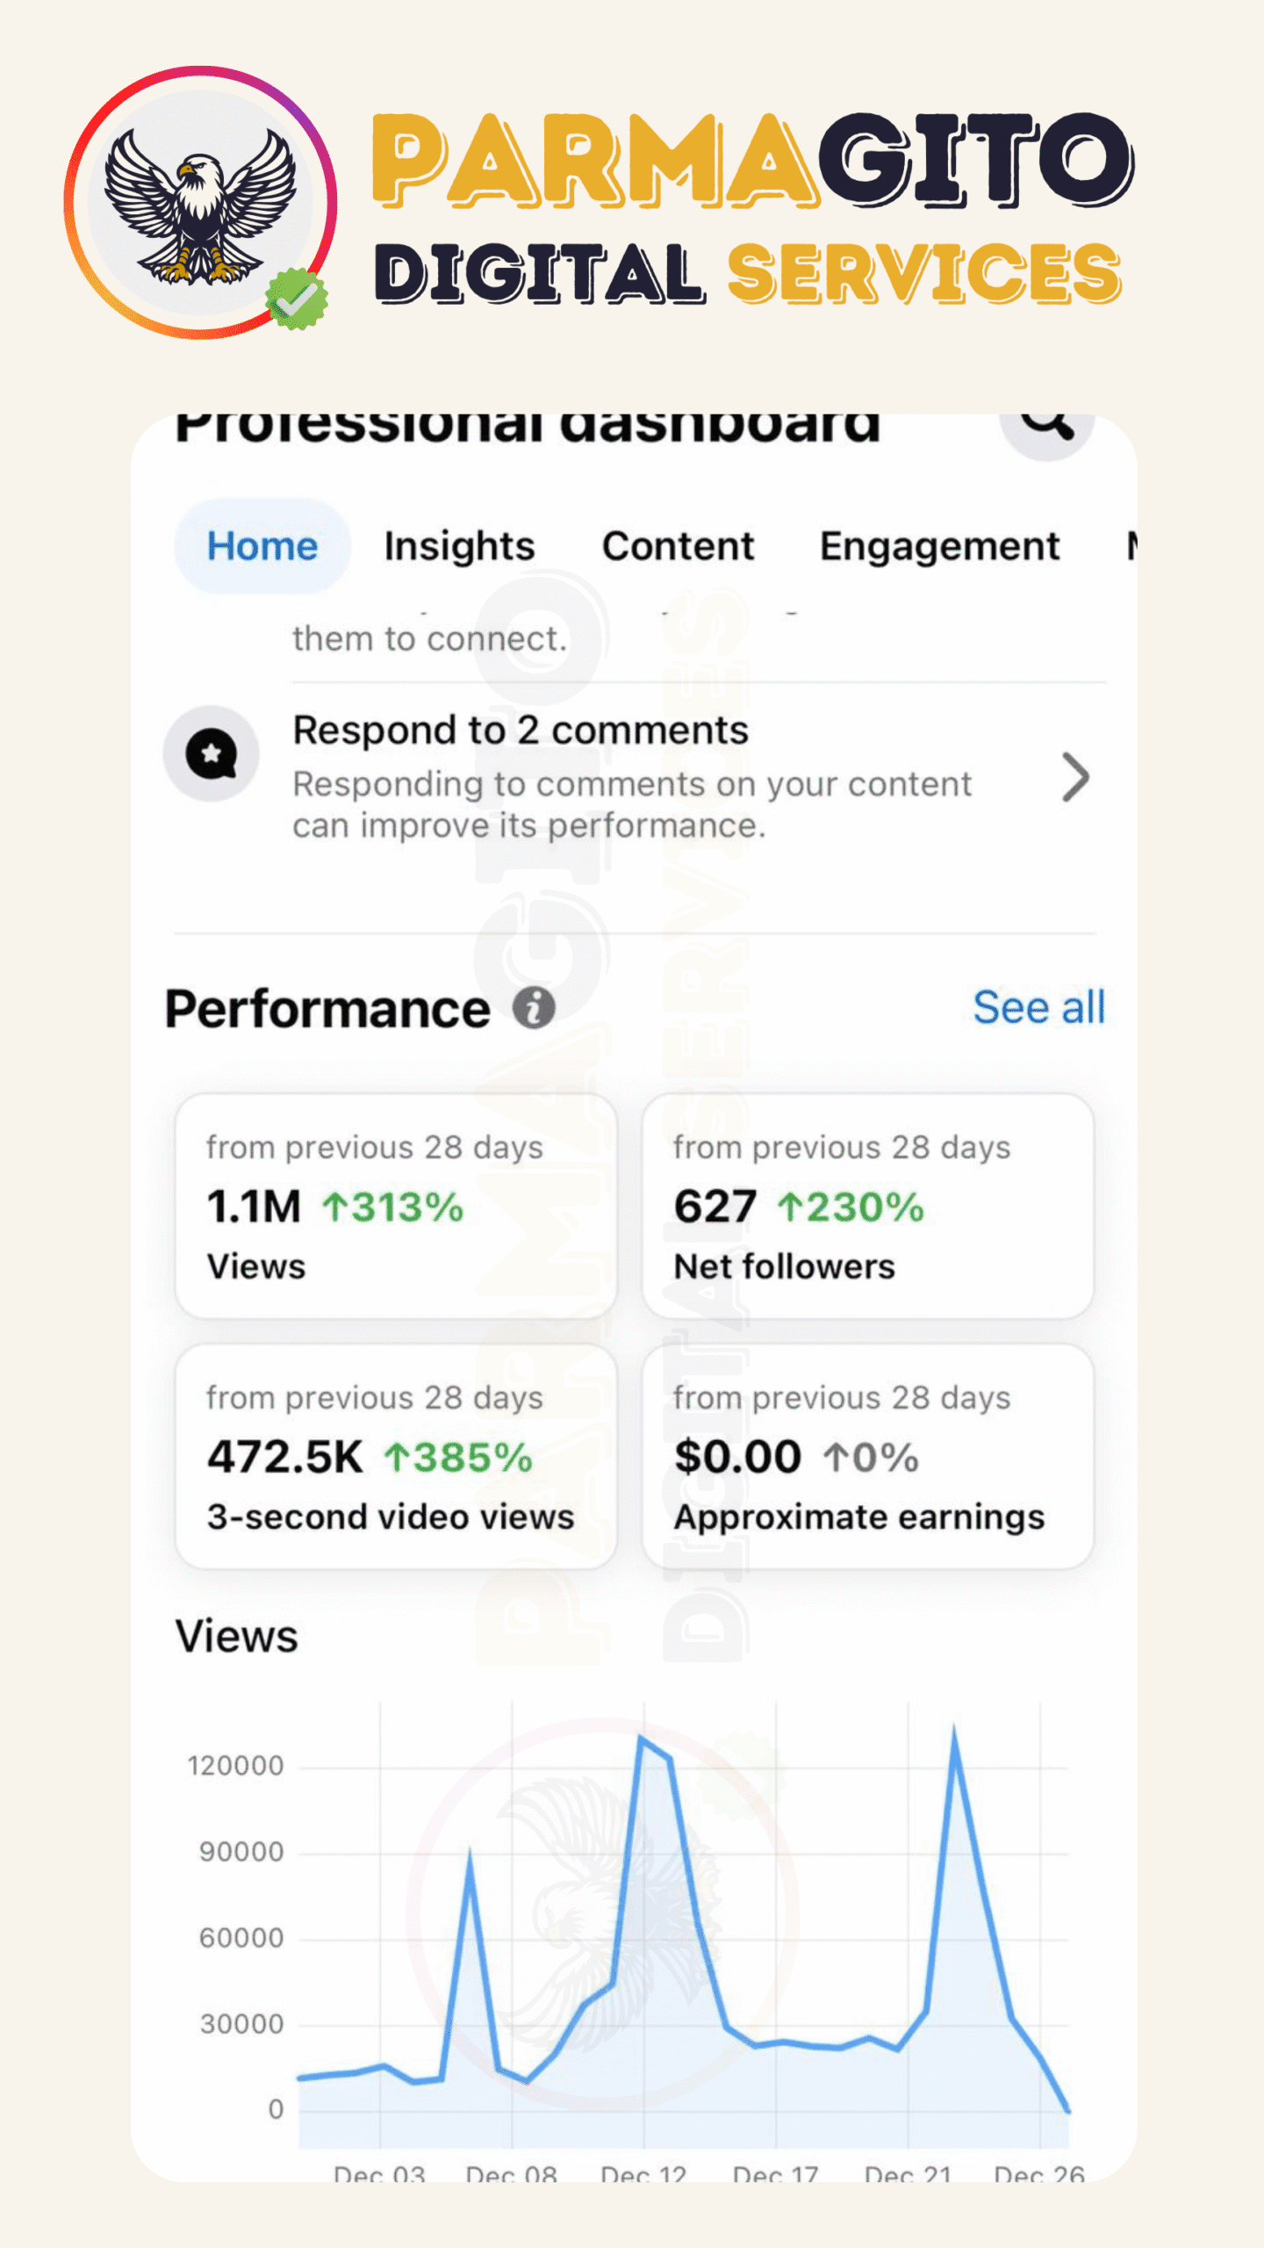Open the Content tab
The image size is (1264, 2248).
tap(678, 546)
